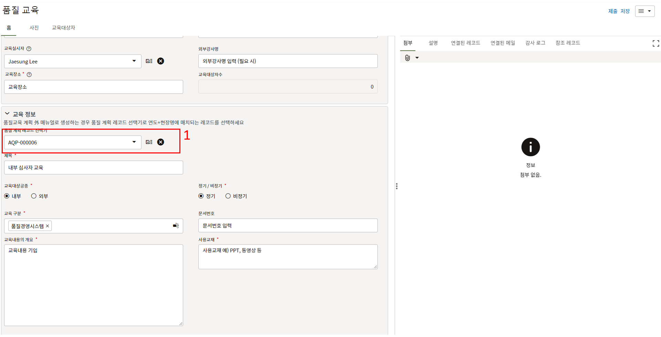This screenshot has width=661, height=337.
Task: Switch to the 교육대상자 tab
Action: coord(63,28)
